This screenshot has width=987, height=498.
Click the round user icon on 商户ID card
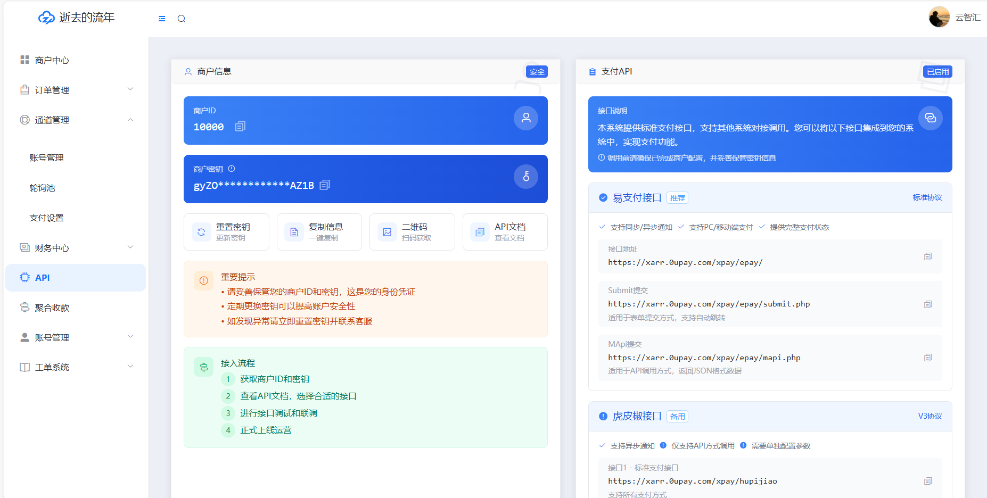point(526,118)
